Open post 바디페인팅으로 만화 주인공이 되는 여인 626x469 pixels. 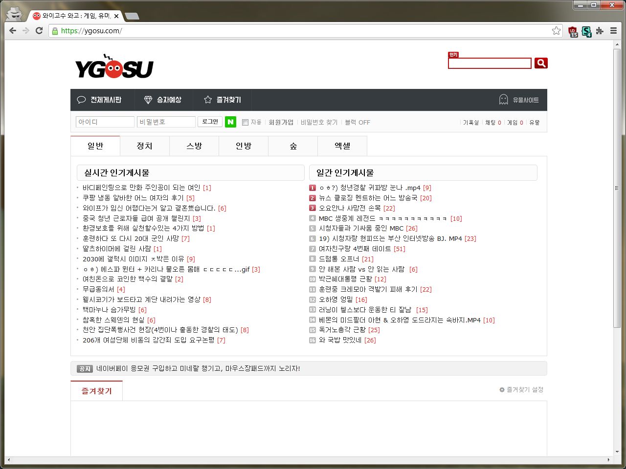[141, 188]
